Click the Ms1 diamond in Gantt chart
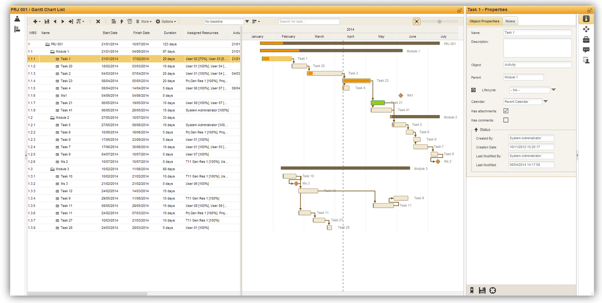 click(400, 95)
